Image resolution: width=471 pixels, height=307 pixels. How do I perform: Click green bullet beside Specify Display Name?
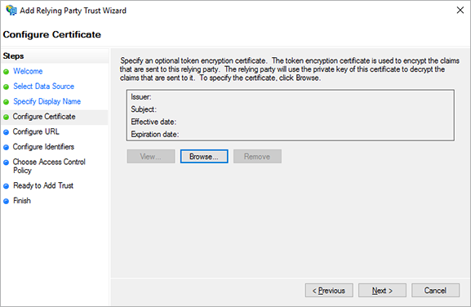point(6,102)
